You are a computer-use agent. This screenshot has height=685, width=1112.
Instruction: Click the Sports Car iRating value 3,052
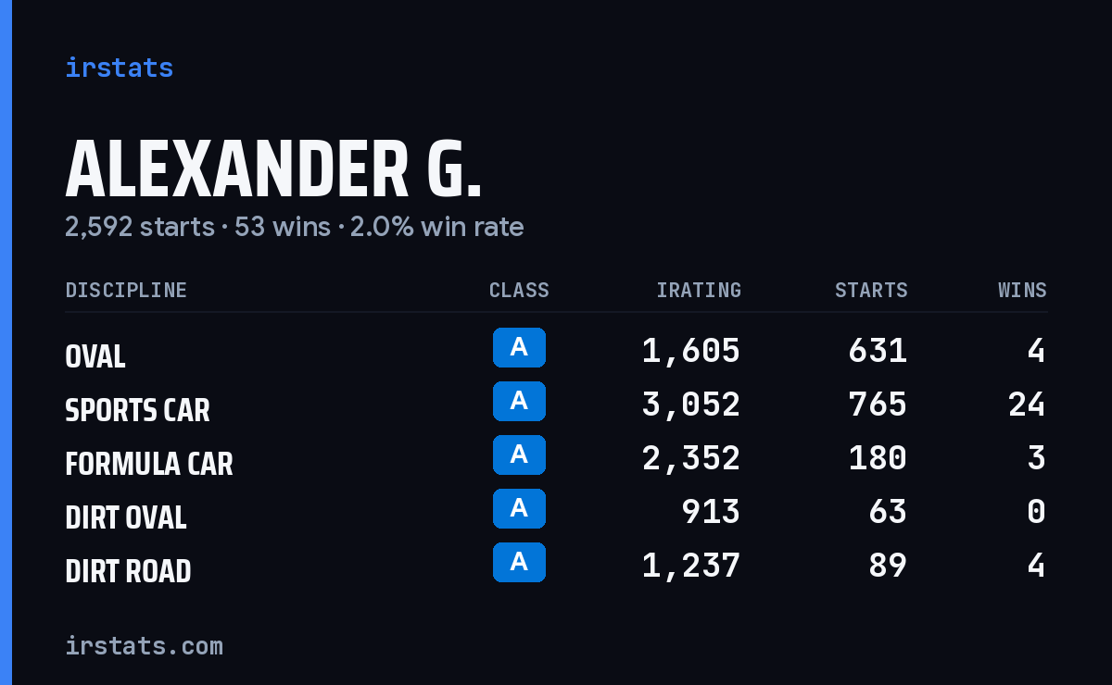pos(691,405)
